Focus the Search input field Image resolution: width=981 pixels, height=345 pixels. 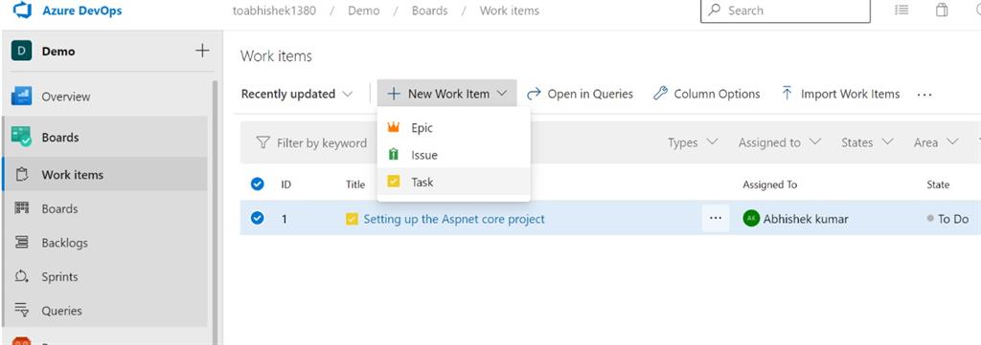point(786,11)
